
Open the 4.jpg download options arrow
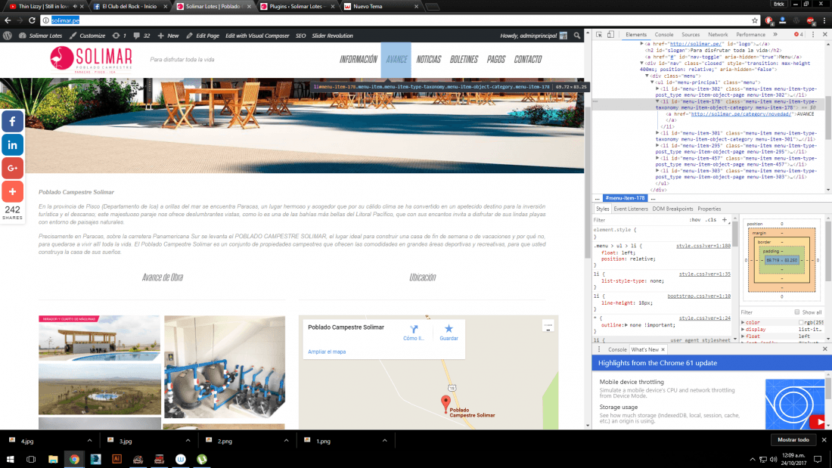point(89,441)
